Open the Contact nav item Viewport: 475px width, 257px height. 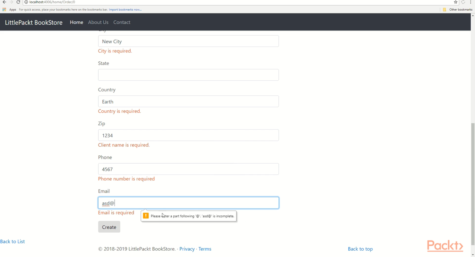pos(122,22)
